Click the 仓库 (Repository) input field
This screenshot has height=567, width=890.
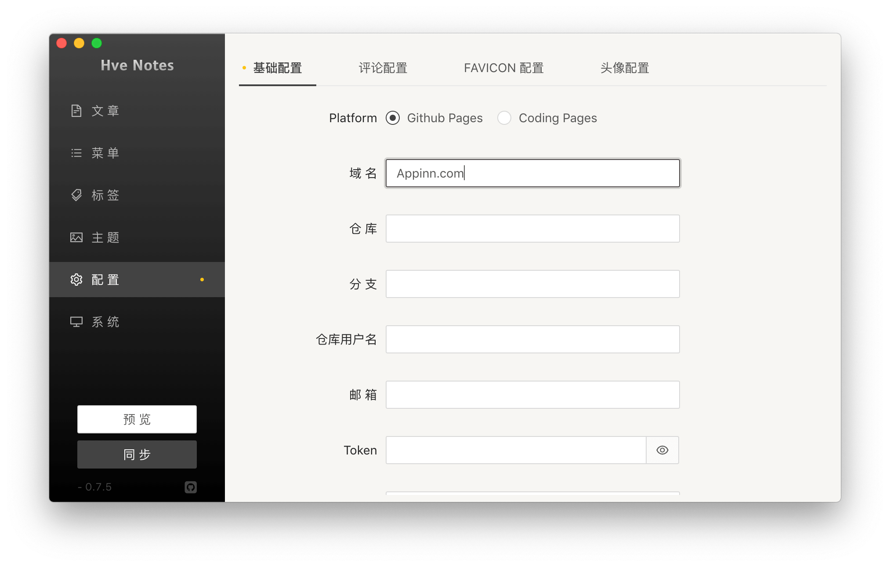pos(532,228)
